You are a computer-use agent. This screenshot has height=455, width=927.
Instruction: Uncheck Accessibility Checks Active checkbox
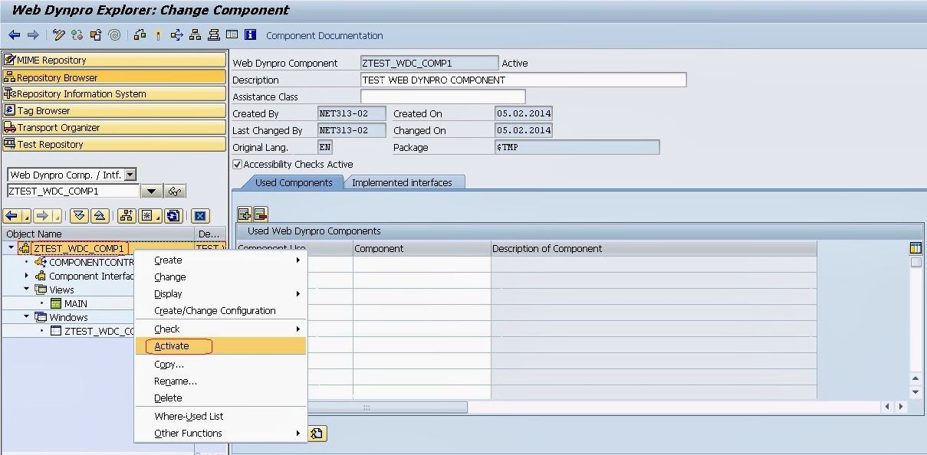click(x=237, y=165)
